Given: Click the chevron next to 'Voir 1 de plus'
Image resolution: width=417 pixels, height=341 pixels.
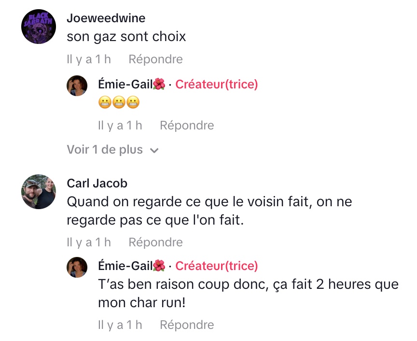Looking at the screenshot, I should pos(154,151).
